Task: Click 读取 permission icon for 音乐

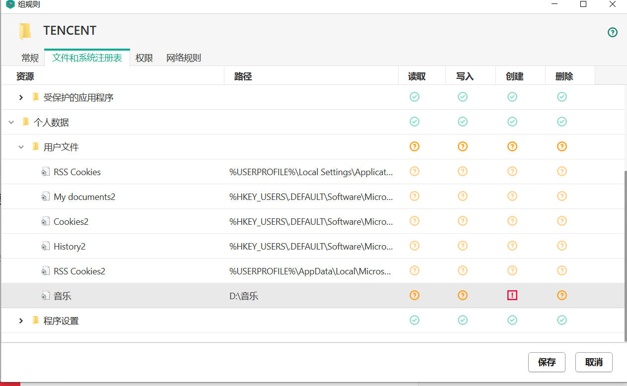Action: coord(415,295)
